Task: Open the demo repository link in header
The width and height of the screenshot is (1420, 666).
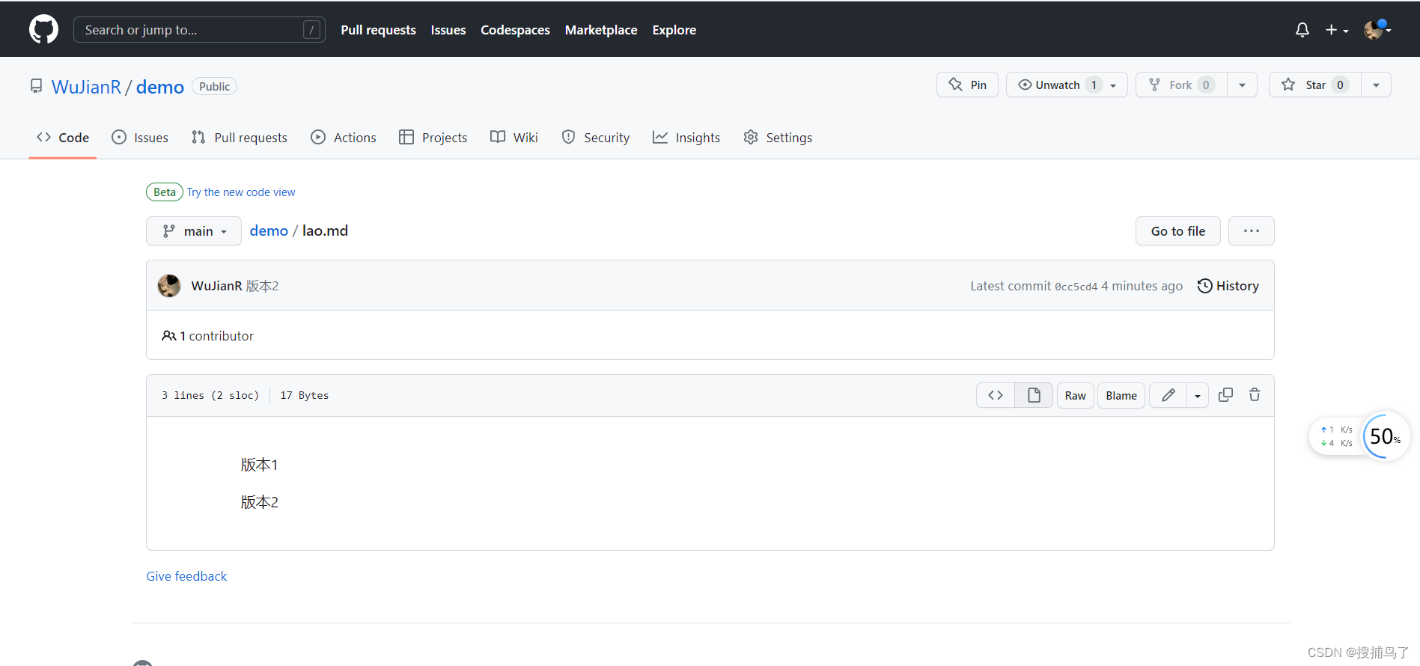Action: pyautogui.click(x=159, y=87)
